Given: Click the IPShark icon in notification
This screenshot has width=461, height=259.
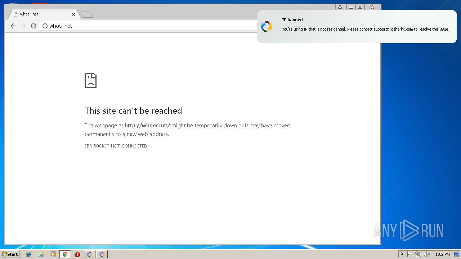Looking at the screenshot, I should [x=267, y=27].
